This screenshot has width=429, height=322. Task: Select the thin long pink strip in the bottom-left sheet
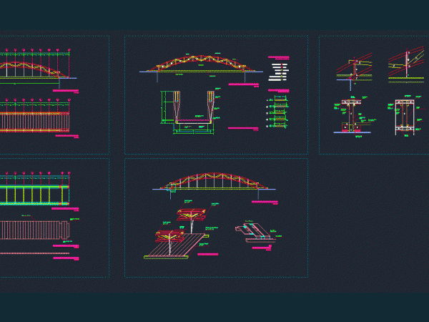point(34,253)
